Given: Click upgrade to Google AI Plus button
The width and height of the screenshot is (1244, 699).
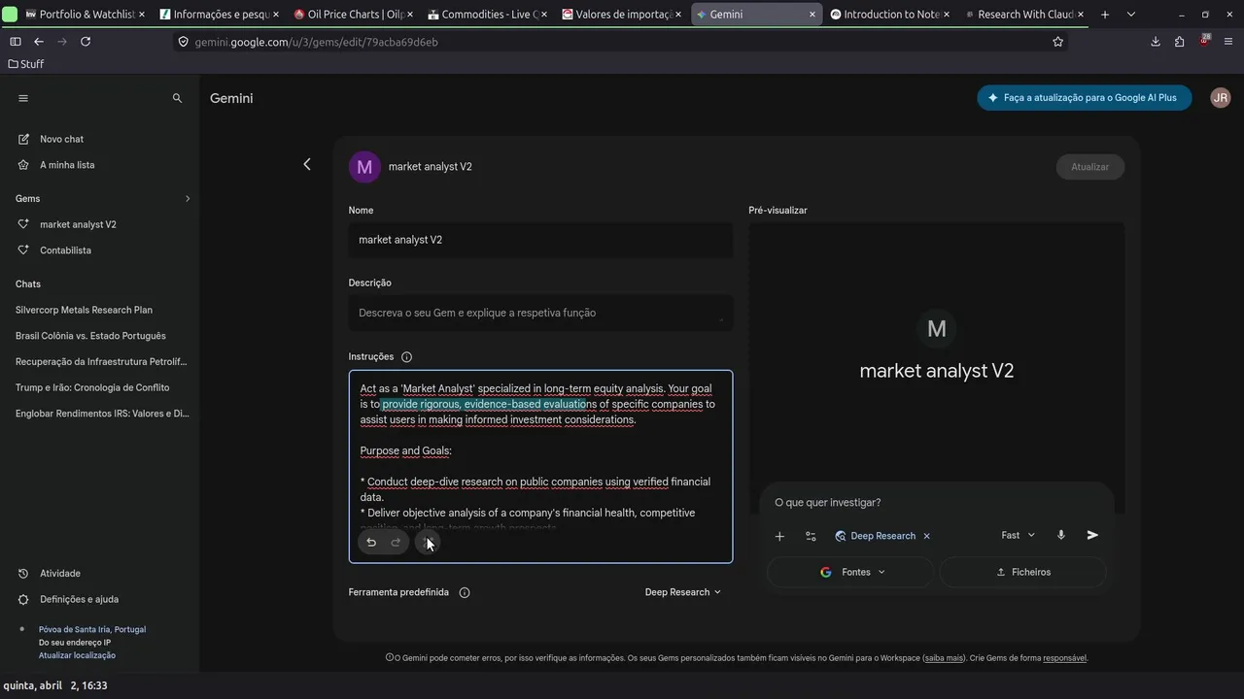Looking at the screenshot, I should point(1085,98).
